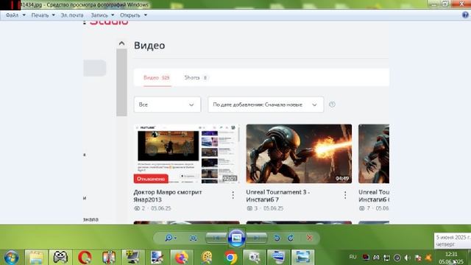Open the Запись menu
This screenshot has width=471, height=265.
[99, 15]
